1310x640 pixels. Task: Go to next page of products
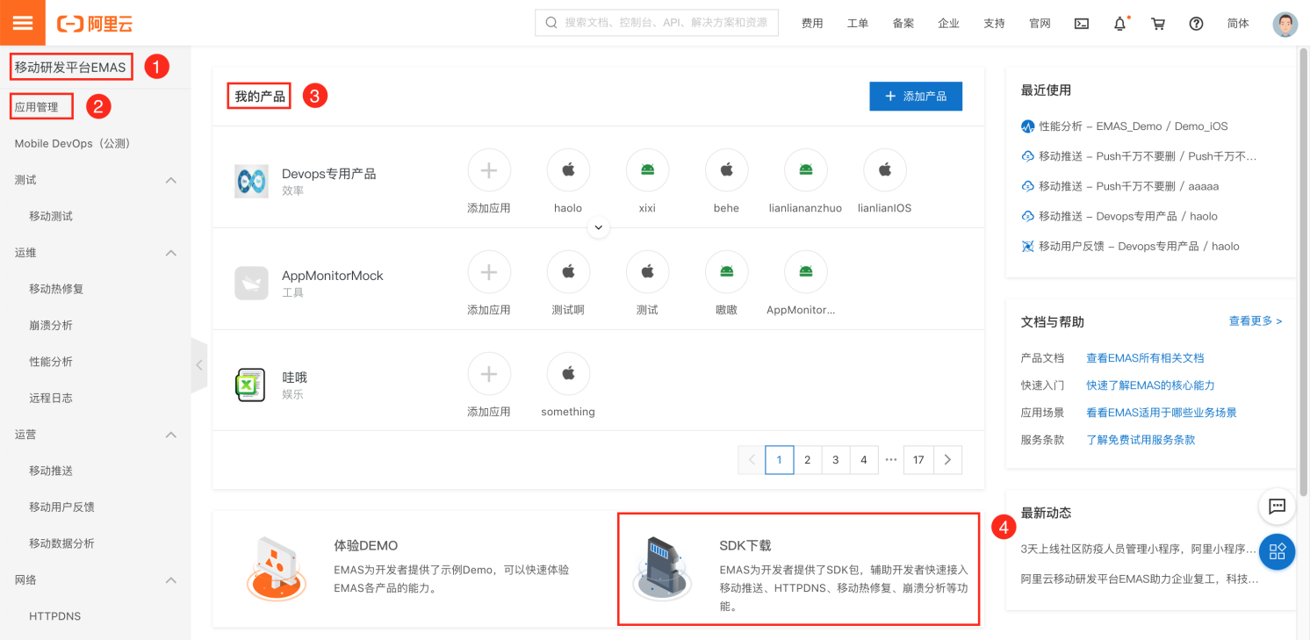click(x=947, y=460)
